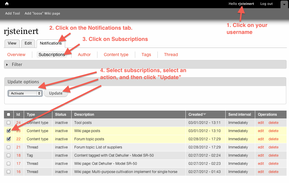Open the Overview sub-tab
289x183 pixels.
click(16, 55)
